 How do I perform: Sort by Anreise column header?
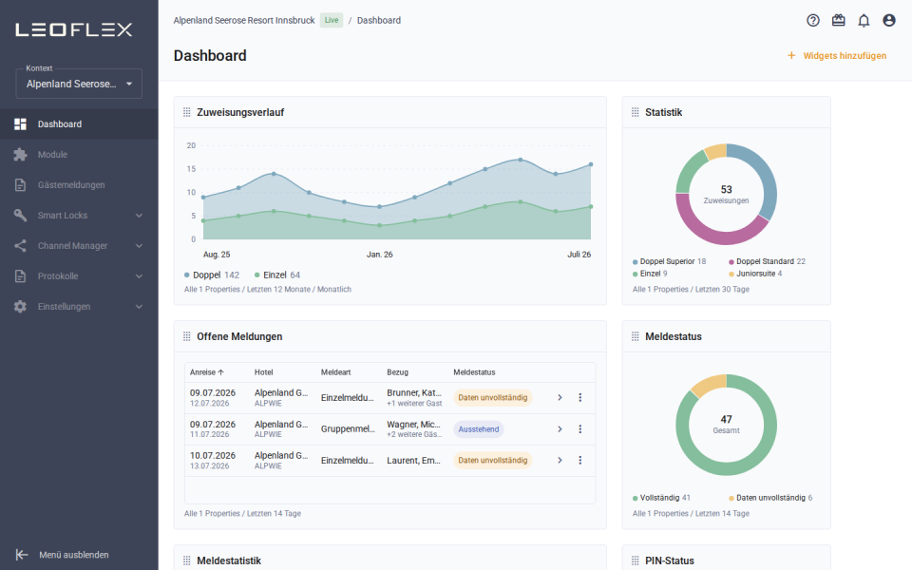(x=206, y=372)
